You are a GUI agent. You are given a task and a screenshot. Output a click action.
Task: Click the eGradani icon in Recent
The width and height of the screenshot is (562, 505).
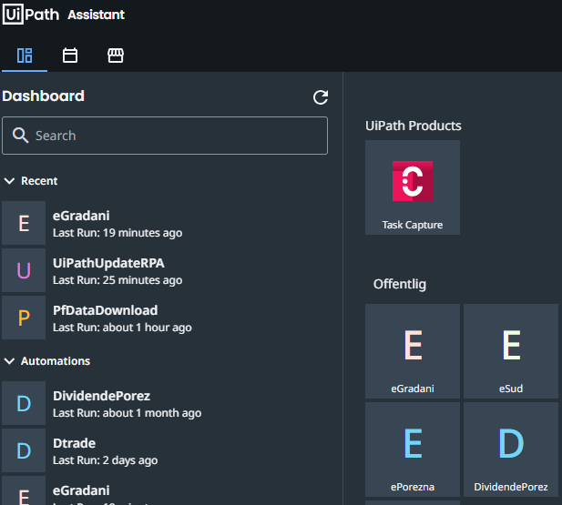(24, 223)
